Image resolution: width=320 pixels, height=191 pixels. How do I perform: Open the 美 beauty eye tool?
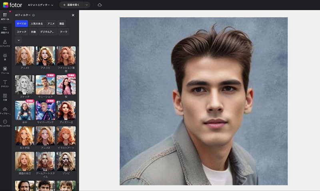click(x=5, y=56)
